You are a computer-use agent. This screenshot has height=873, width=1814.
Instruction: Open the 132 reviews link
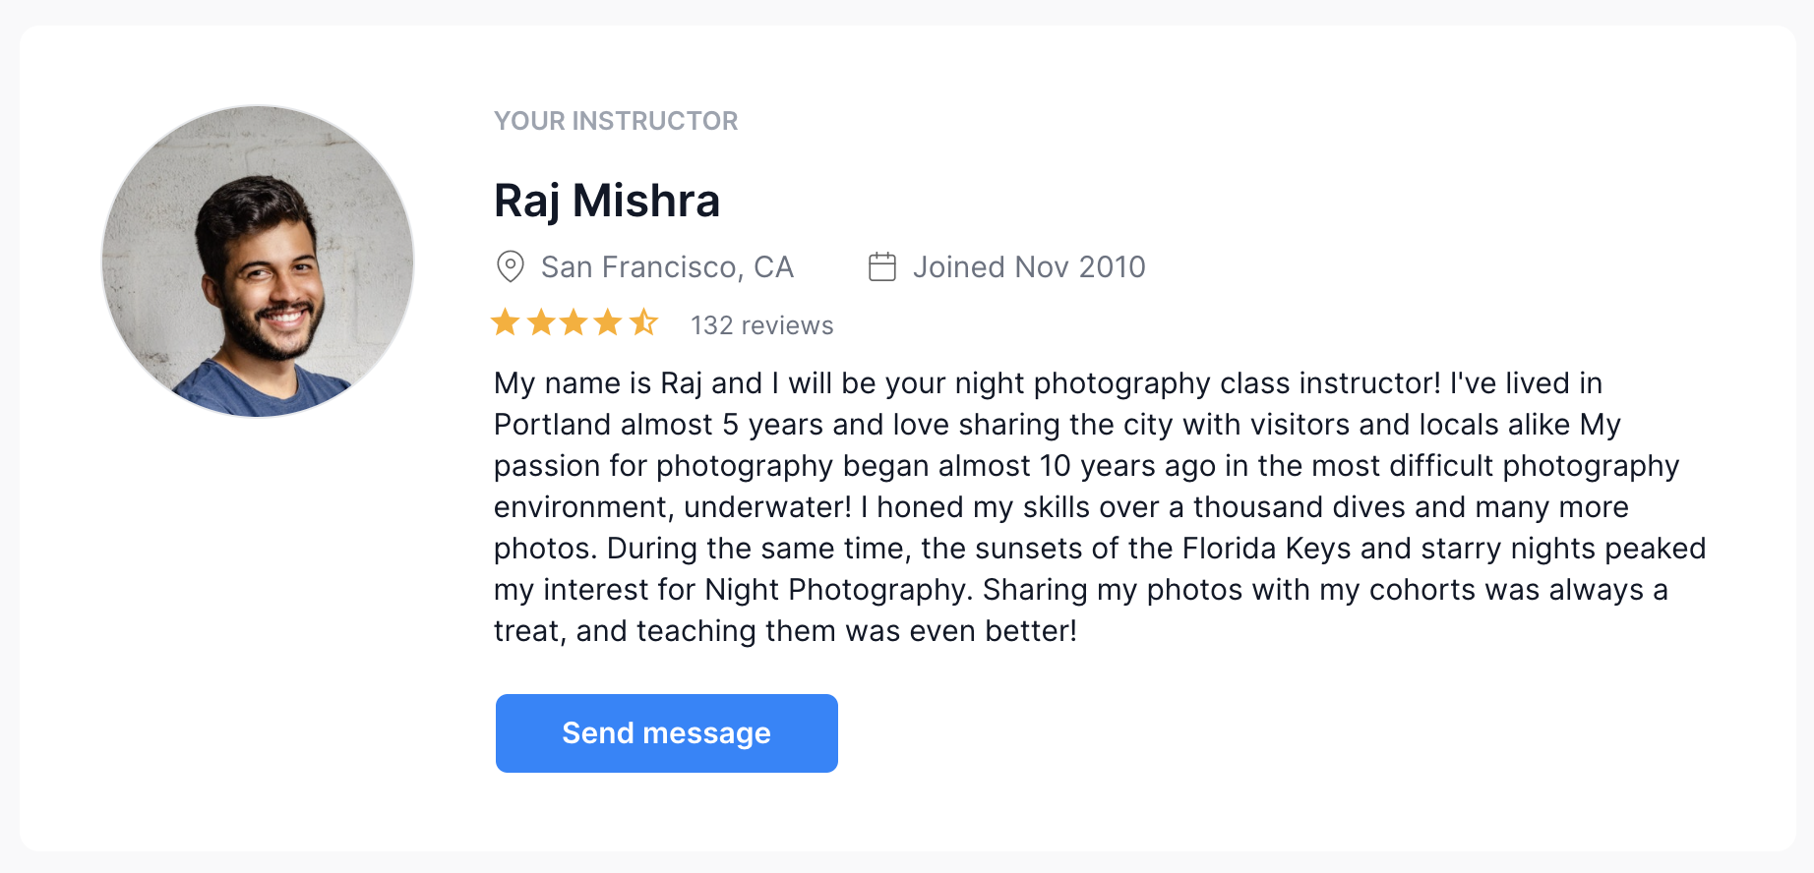761,325
